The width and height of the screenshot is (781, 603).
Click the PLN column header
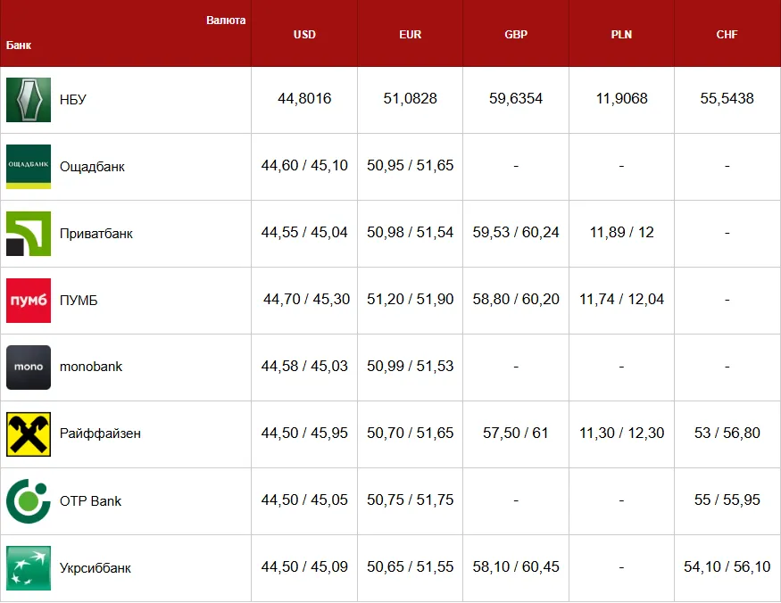coord(621,35)
